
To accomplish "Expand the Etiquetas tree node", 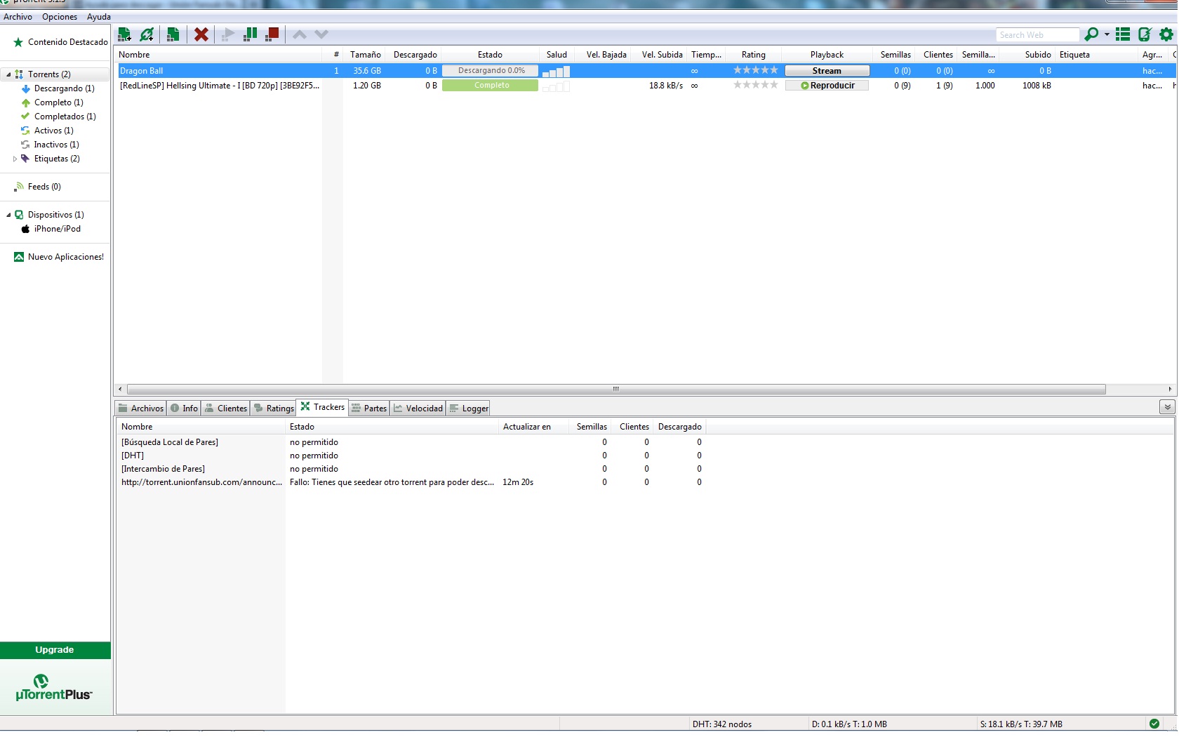I will pyautogui.click(x=15, y=159).
